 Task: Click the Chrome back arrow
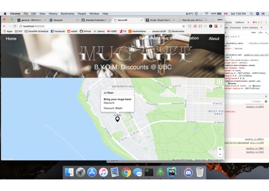point(4,26)
